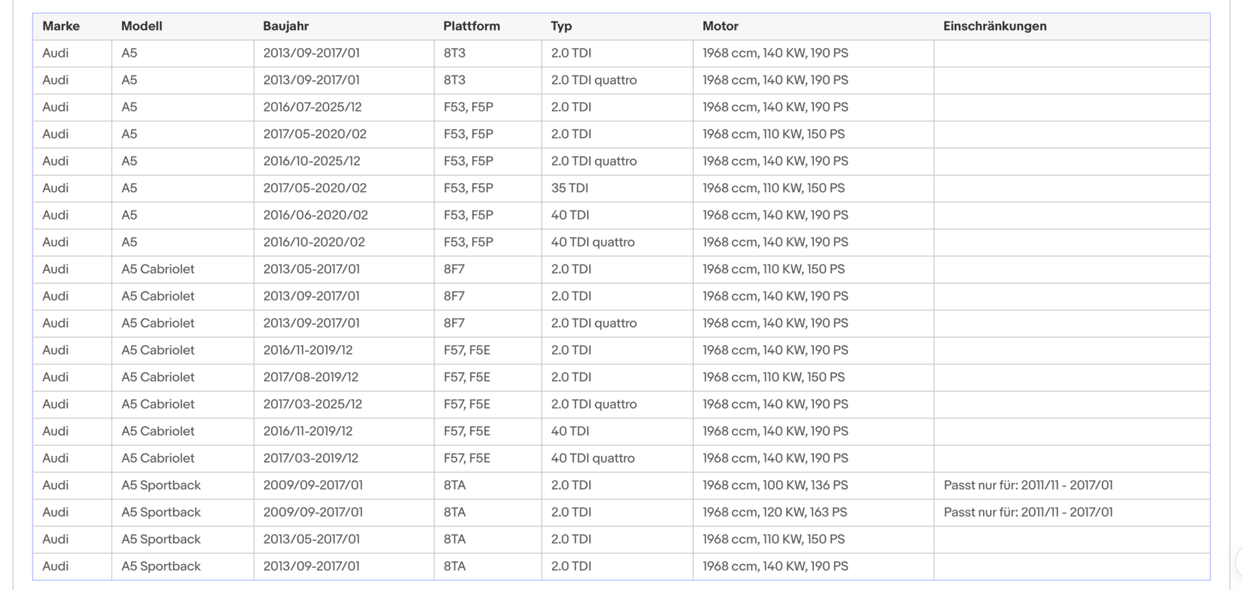Click the 2017/03-2019/12 Baujahr cell
1242x590 pixels.
coord(344,458)
